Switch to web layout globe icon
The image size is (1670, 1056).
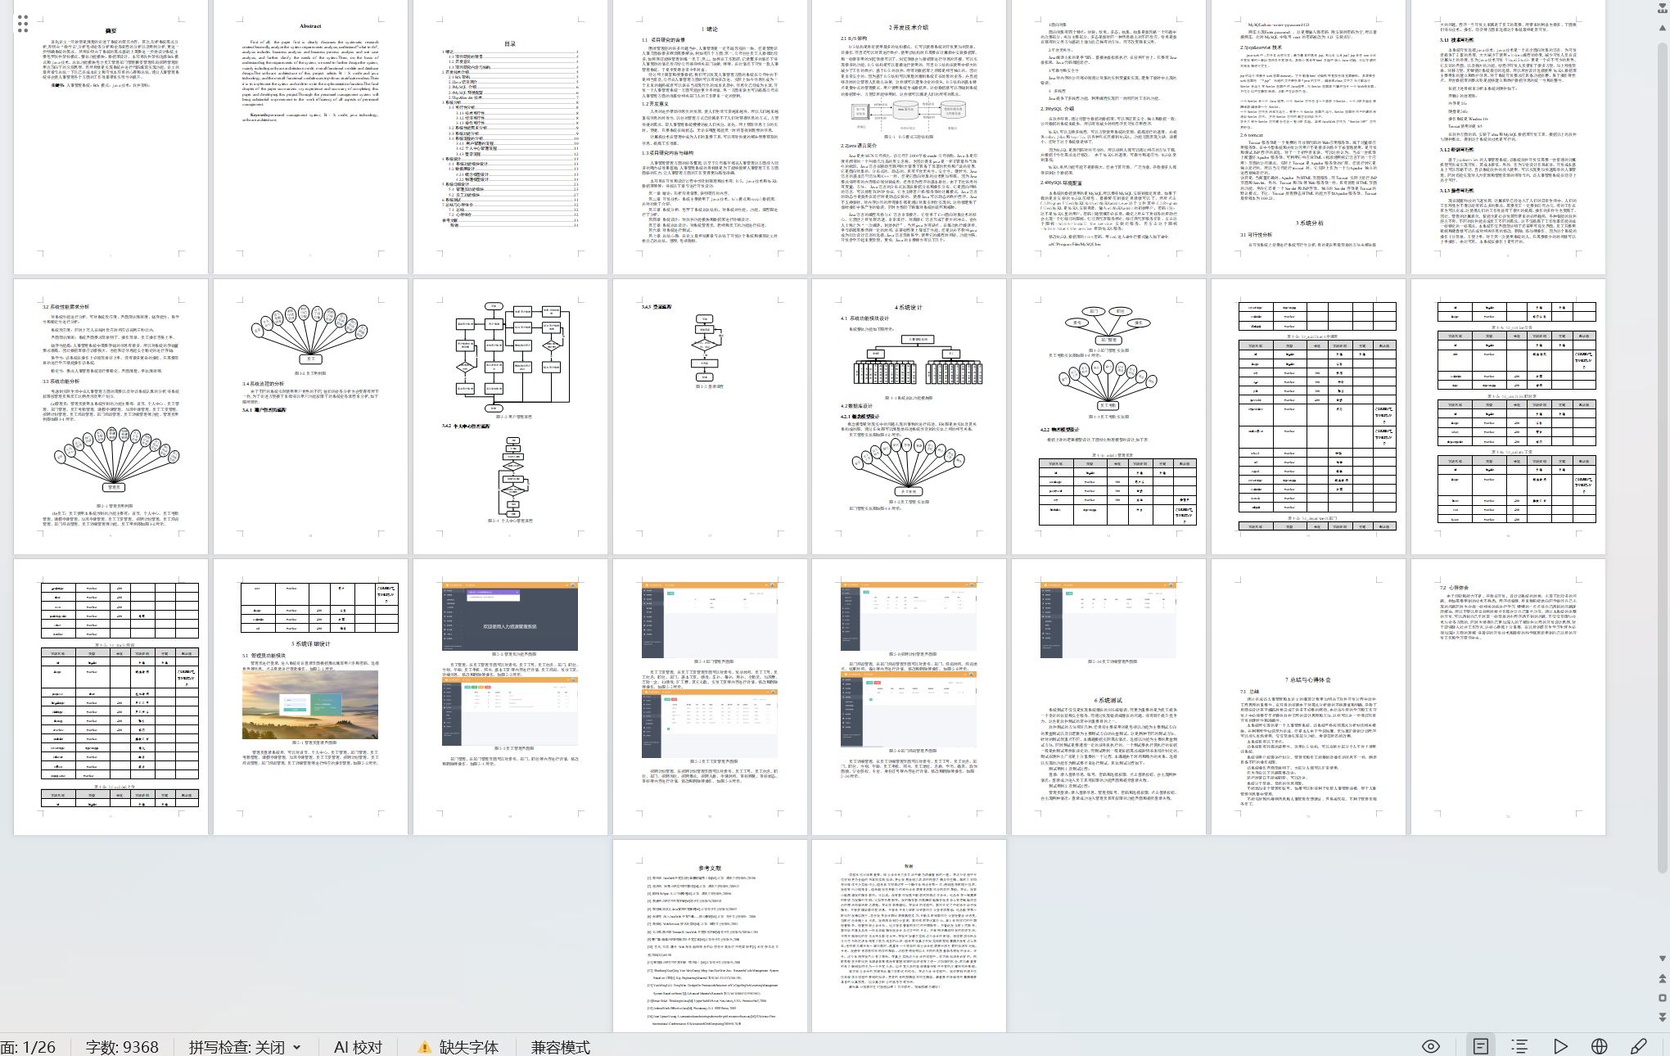(1599, 1046)
